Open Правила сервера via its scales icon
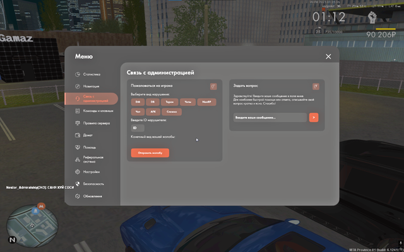 78,123
